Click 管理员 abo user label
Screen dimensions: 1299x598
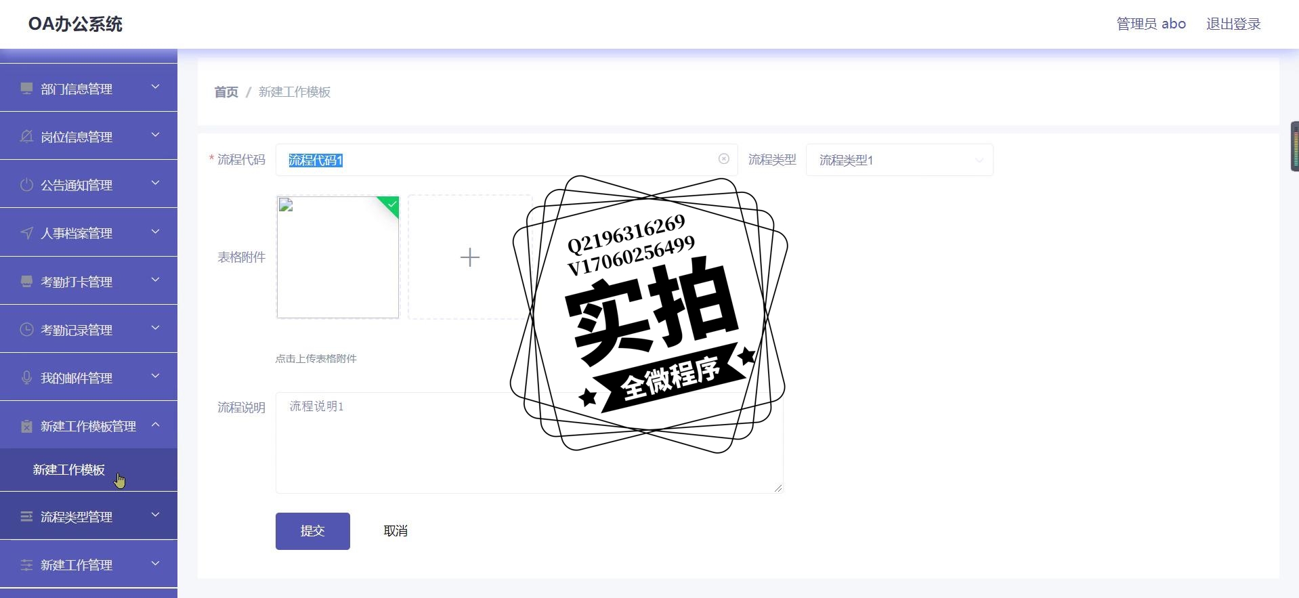1151,24
